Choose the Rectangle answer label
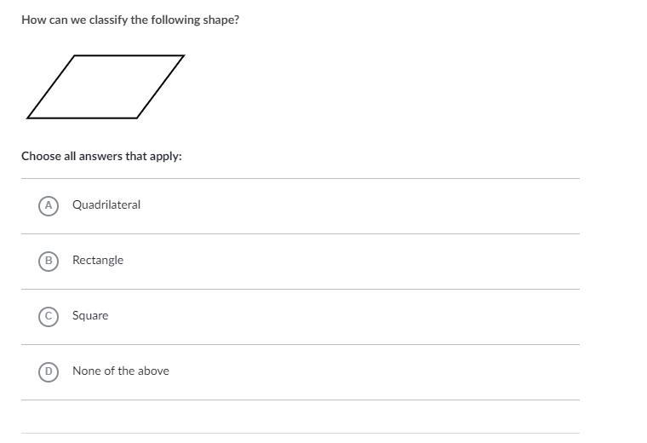Viewport: 647px width, 443px height. pyautogui.click(x=98, y=261)
